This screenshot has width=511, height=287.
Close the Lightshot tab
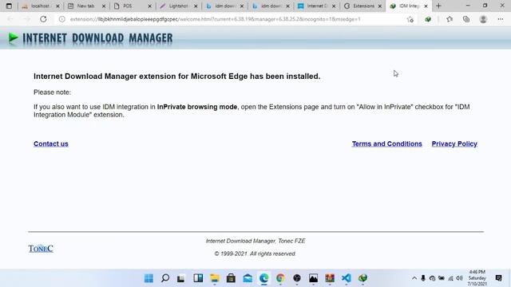click(x=196, y=6)
